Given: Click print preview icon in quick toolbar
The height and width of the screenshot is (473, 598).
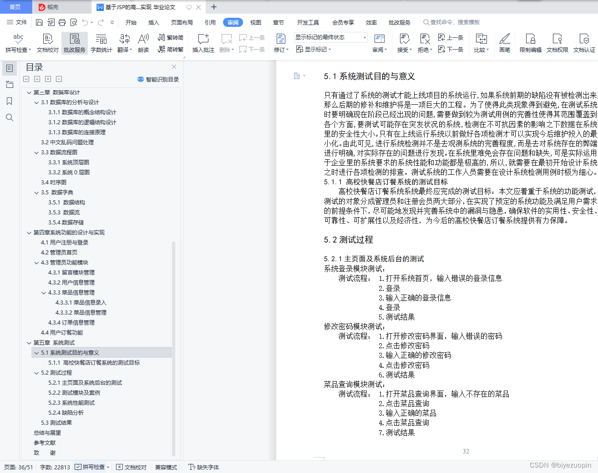Looking at the screenshot, I should (74, 22).
